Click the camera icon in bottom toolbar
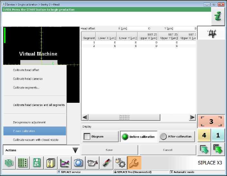The width and height of the screenshot is (227, 176). click(78, 163)
